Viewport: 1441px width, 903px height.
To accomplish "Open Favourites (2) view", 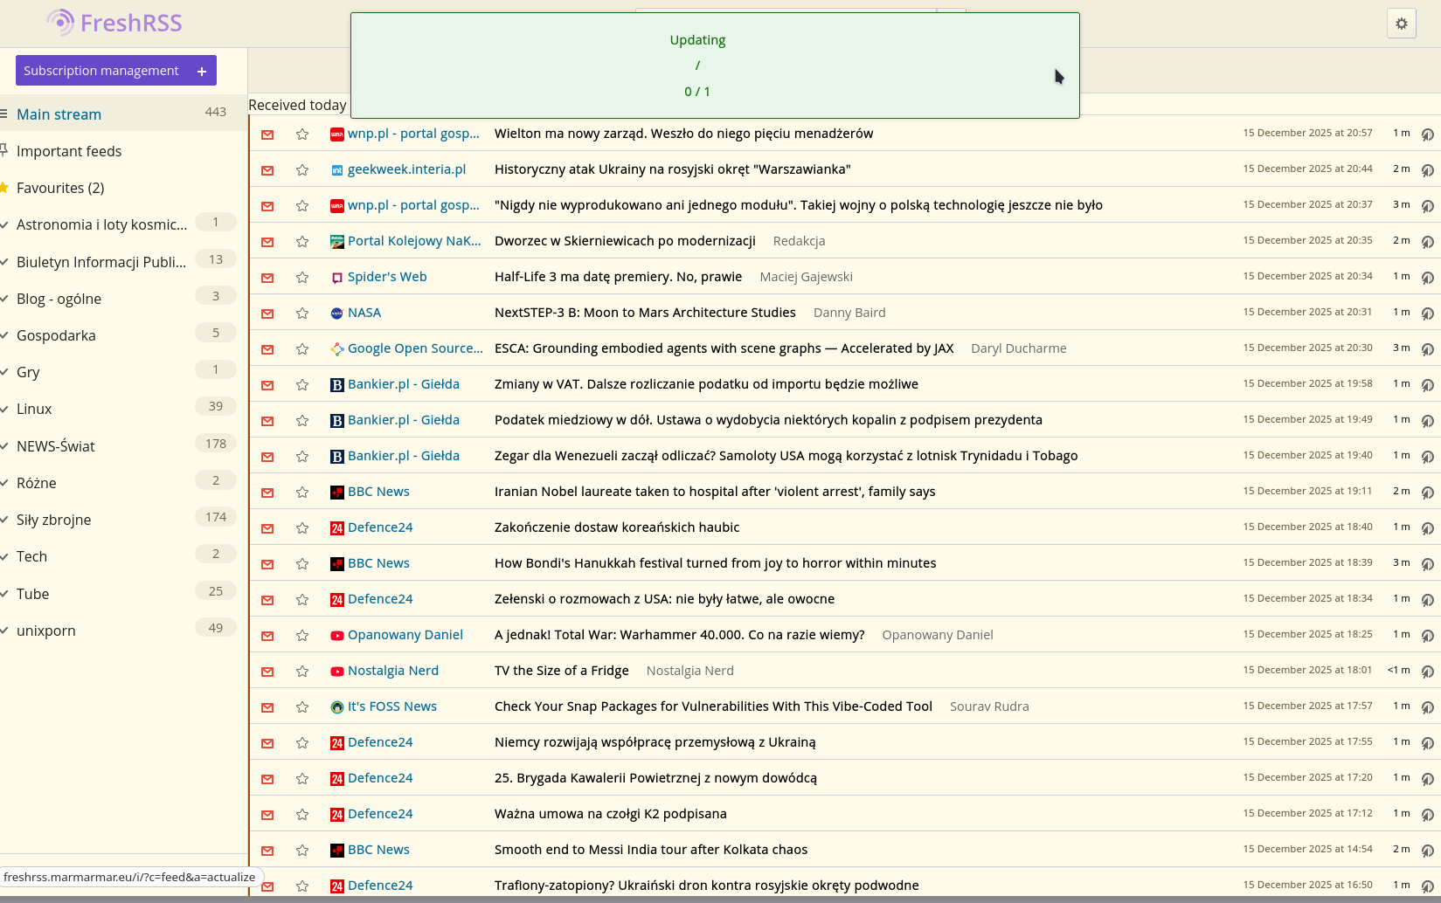I will click(60, 188).
